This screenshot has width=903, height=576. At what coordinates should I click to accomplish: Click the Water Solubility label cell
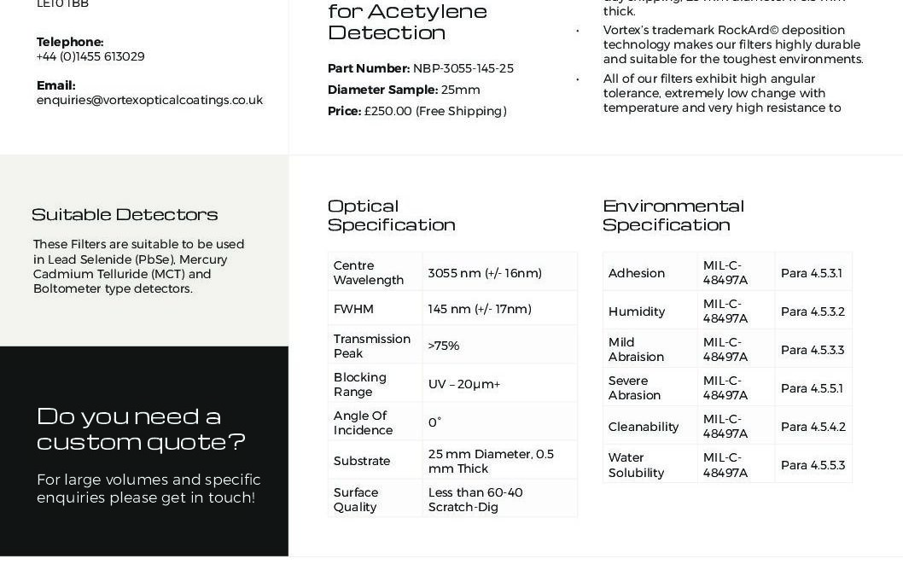[x=636, y=465]
